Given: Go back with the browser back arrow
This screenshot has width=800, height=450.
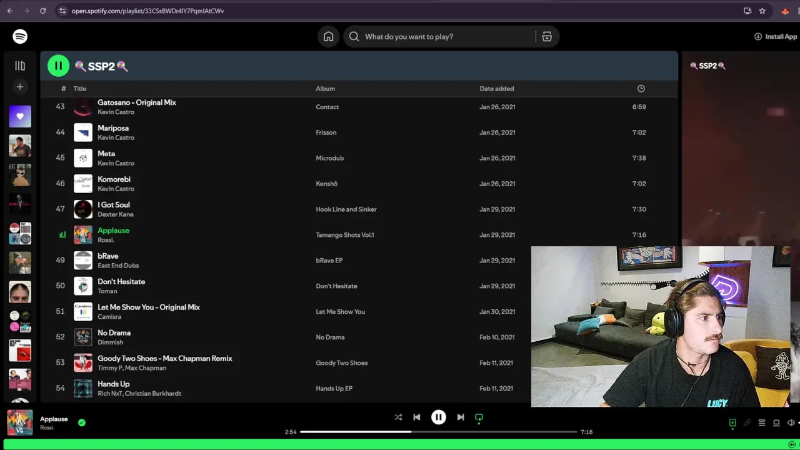Looking at the screenshot, I should [x=10, y=11].
